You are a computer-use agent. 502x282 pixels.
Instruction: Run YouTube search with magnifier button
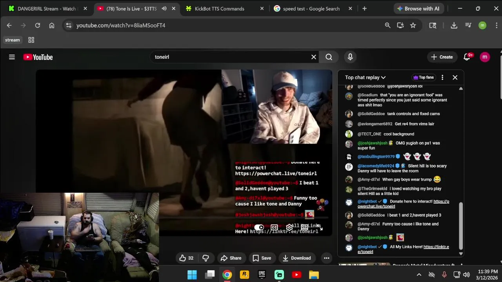point(329,57)
